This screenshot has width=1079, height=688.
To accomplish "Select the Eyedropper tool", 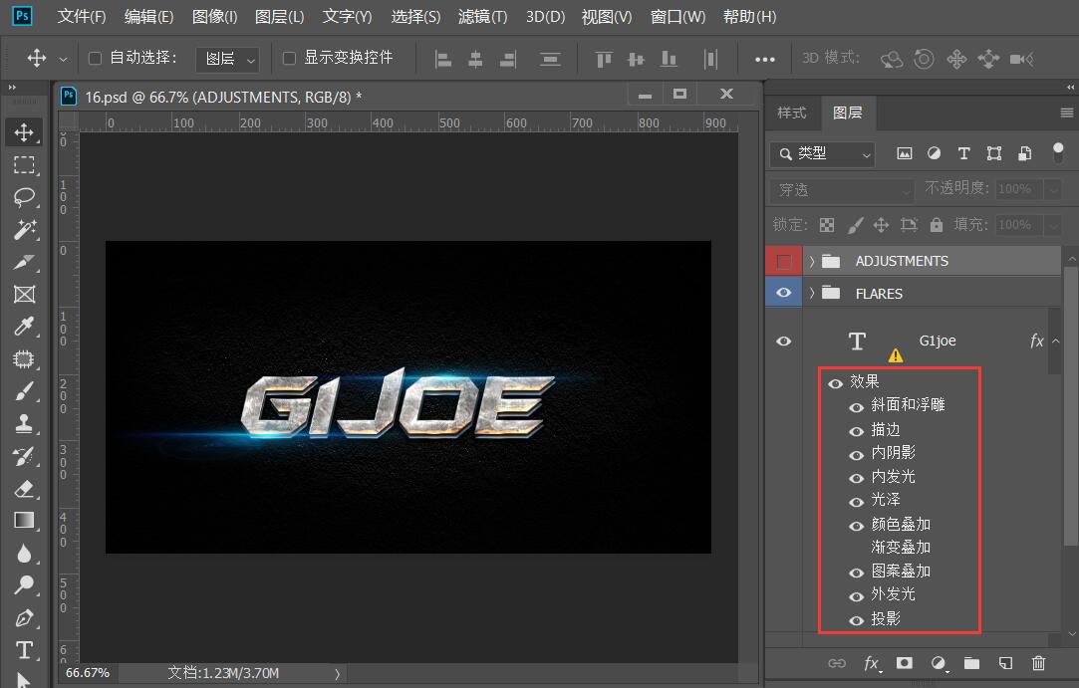I will pyautogui.click(x=24, y=327).
